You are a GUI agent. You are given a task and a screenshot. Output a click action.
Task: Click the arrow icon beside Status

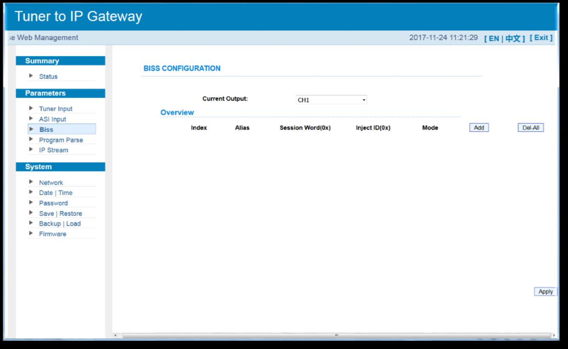click(31, 76)
